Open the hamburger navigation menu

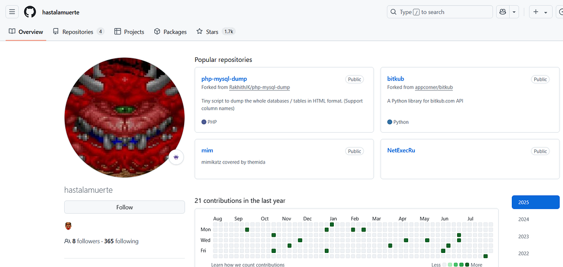tap(12, 12)
